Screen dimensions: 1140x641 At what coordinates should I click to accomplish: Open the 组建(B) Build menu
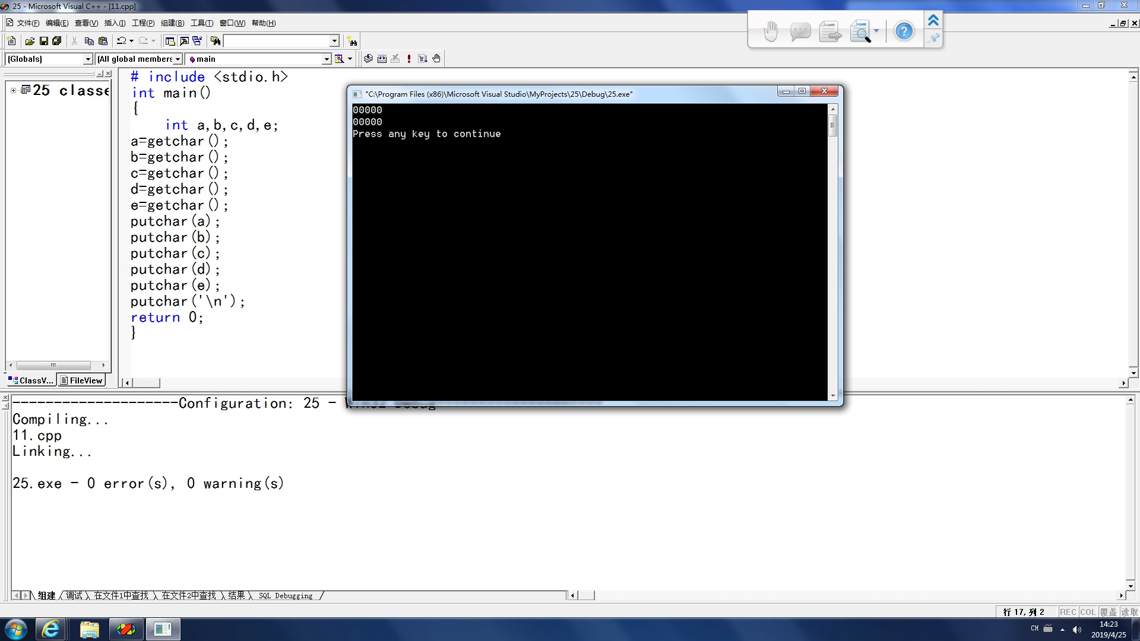click(x=172, y=23)
